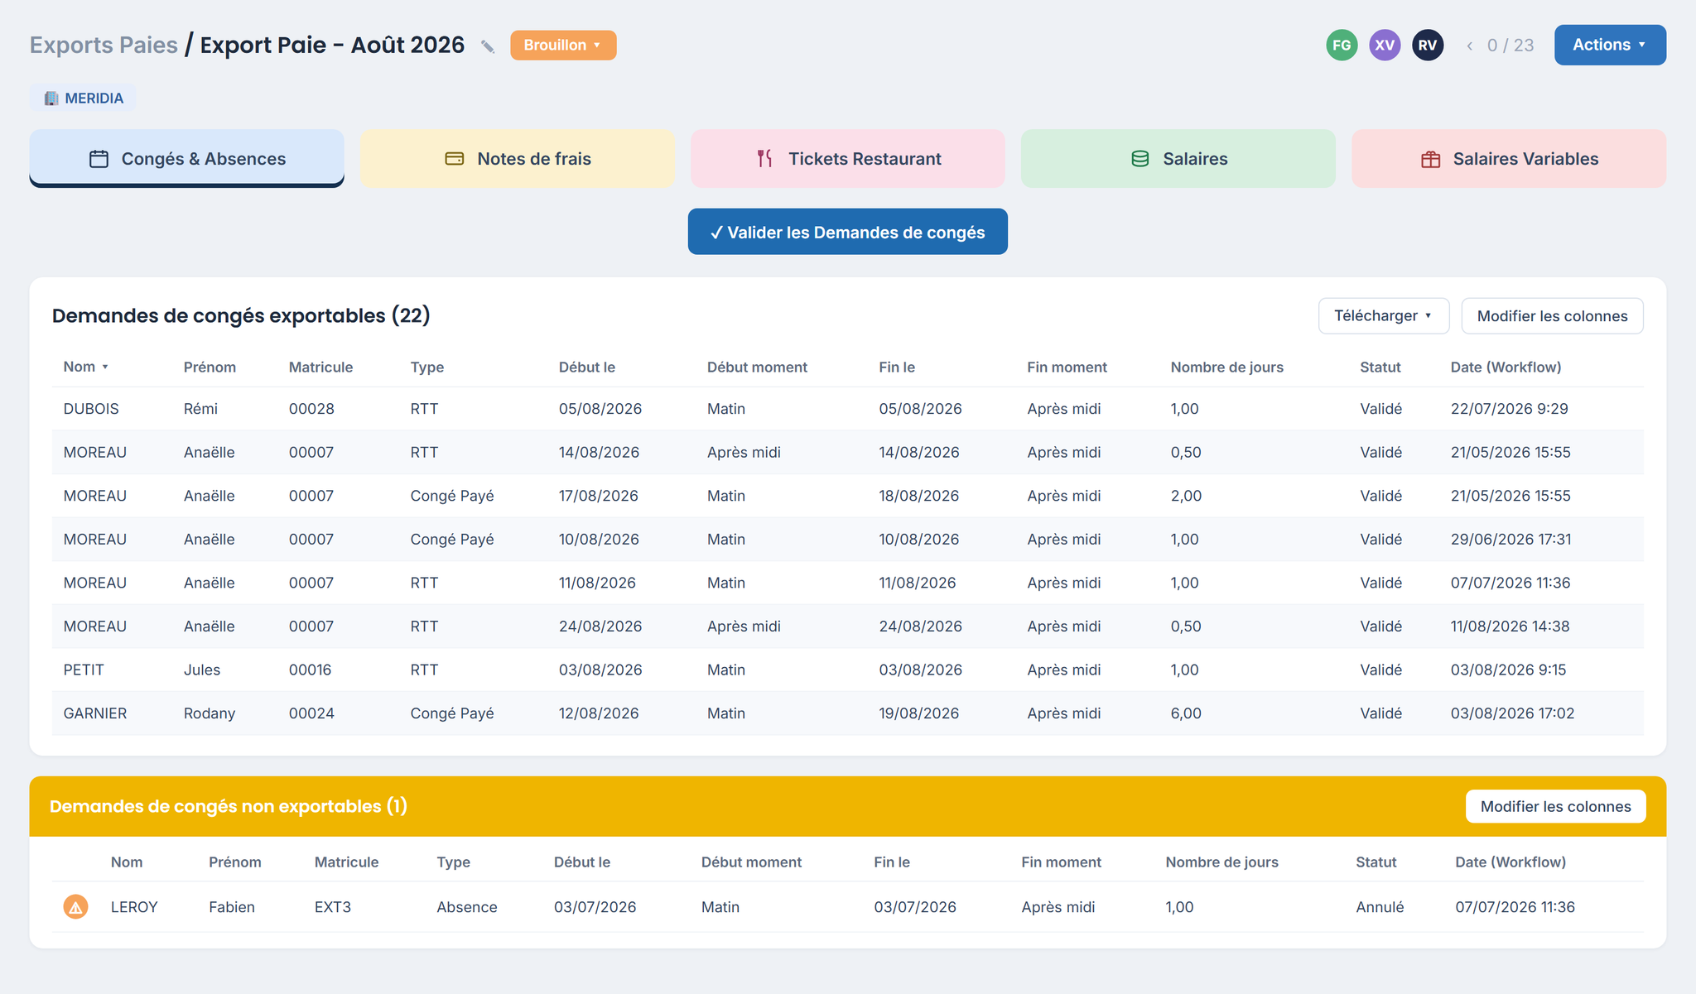Click the MERIDIA company building tag
1696x994 pixels.
[84, 98]
